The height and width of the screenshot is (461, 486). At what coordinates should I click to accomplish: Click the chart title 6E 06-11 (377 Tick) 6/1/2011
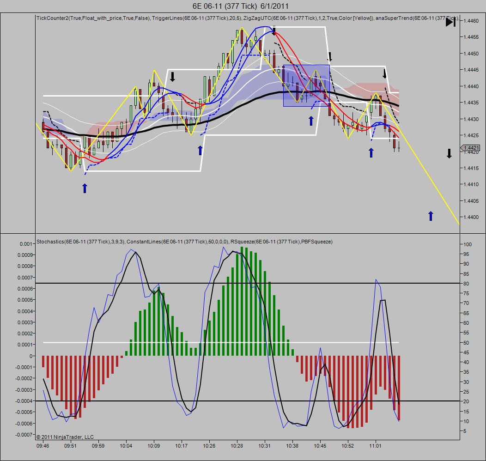click(x=241, y=6)
